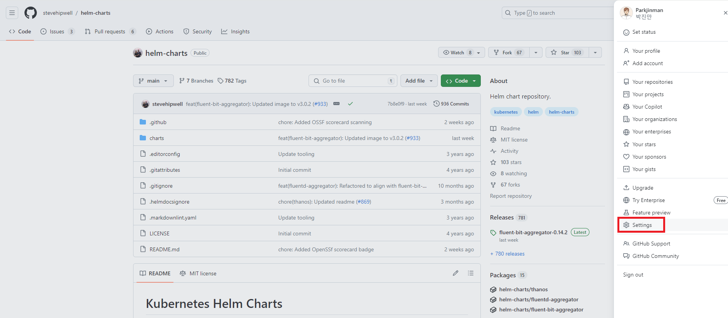
Task: Click the kubernetes topic tag
Action: pos(506,112)
